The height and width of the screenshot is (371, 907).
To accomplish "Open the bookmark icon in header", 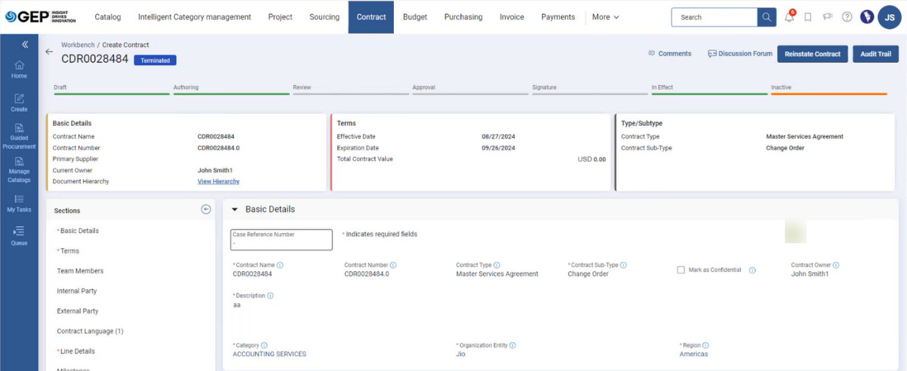I will pos(808,17).
